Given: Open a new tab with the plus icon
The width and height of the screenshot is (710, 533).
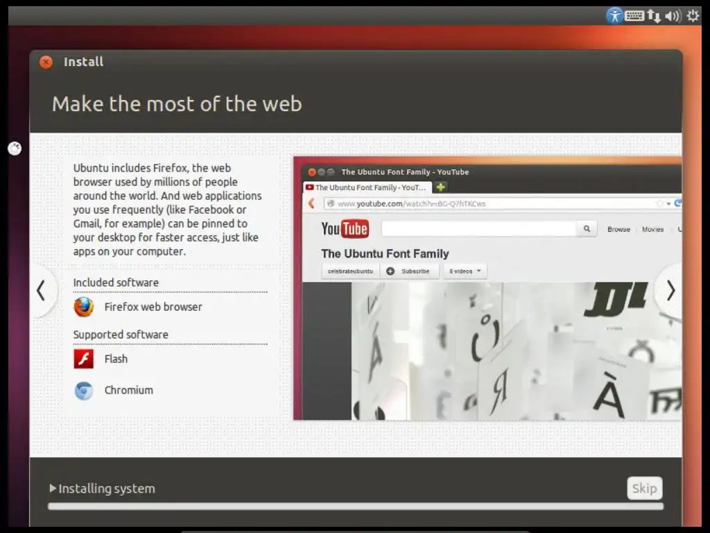Looking at the screenshot, I should point(440,187).
